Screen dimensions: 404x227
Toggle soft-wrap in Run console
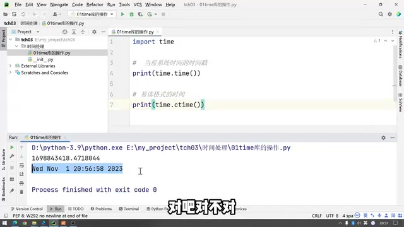click(x=21, y=165)
